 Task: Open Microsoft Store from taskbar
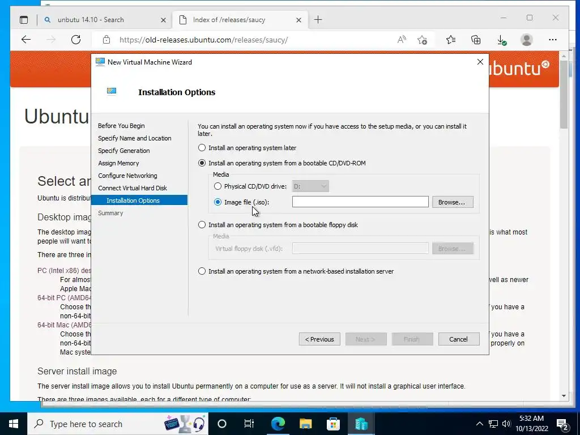click(333, 424)
